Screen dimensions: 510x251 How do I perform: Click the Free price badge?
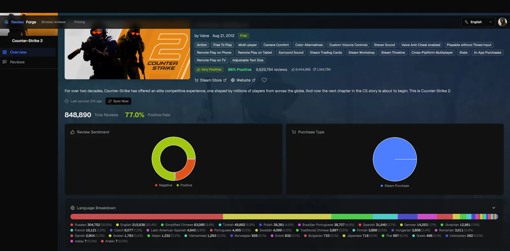(244, 36)
